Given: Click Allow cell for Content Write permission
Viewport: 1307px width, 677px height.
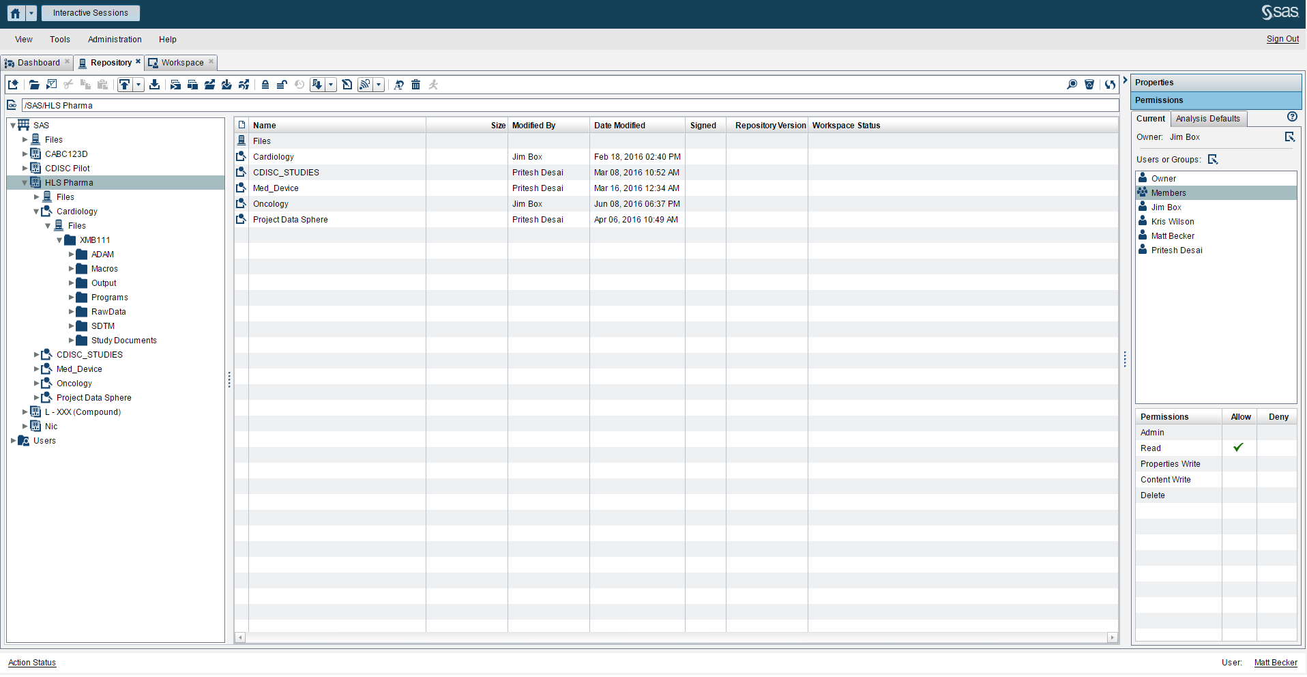Looking at the screenshot, I should [1239, 479].
